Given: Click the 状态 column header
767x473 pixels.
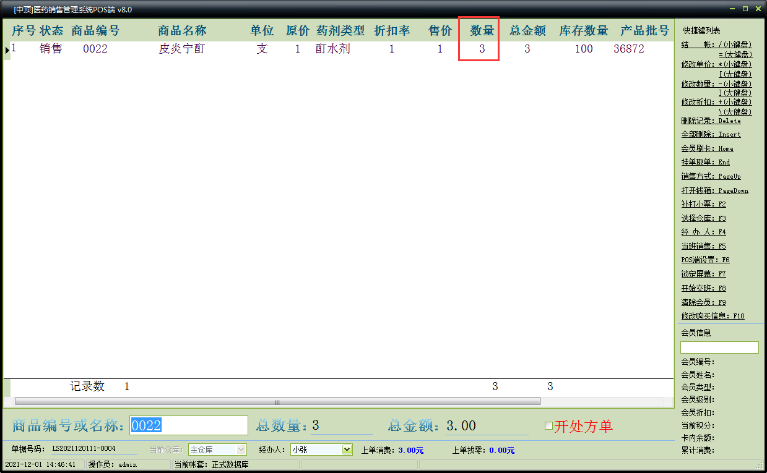Looking at the screenshot, I should (51, 31).
